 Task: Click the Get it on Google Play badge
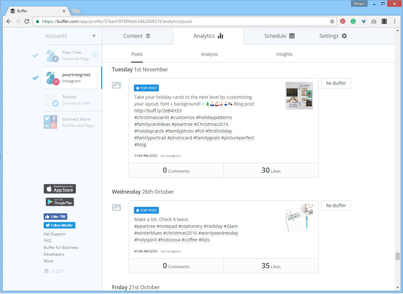click(60, 202)
